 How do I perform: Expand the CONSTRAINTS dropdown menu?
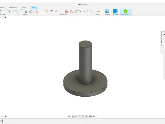coord(63,14)
